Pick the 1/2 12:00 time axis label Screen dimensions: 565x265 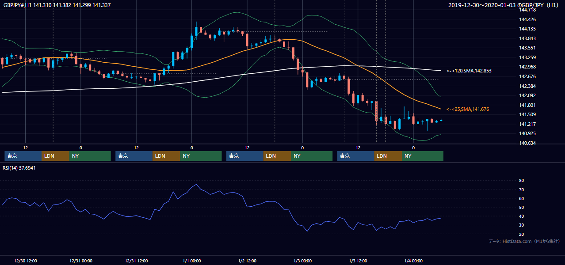(247, 261)
